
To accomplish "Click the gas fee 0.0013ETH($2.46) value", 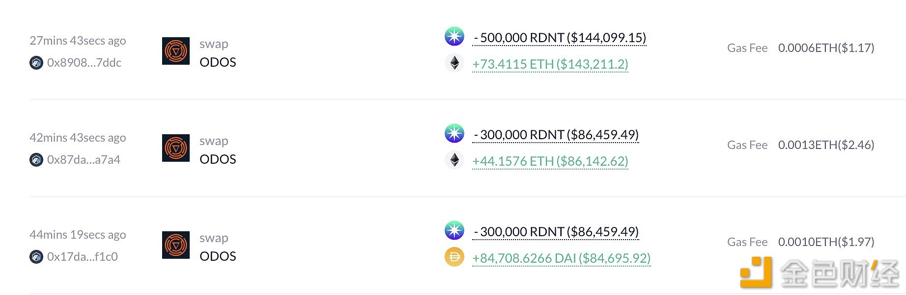I will (826, 145).
